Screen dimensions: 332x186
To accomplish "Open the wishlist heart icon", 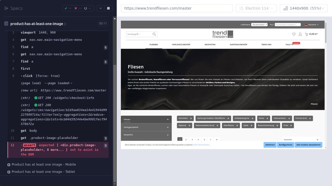I will 294,34.
